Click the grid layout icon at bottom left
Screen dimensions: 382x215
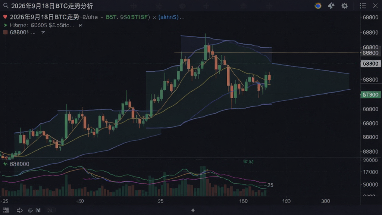6,210
